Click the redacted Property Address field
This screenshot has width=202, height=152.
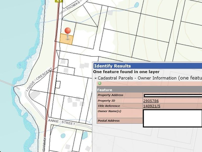pyautogui.click(x=173, y=96)
